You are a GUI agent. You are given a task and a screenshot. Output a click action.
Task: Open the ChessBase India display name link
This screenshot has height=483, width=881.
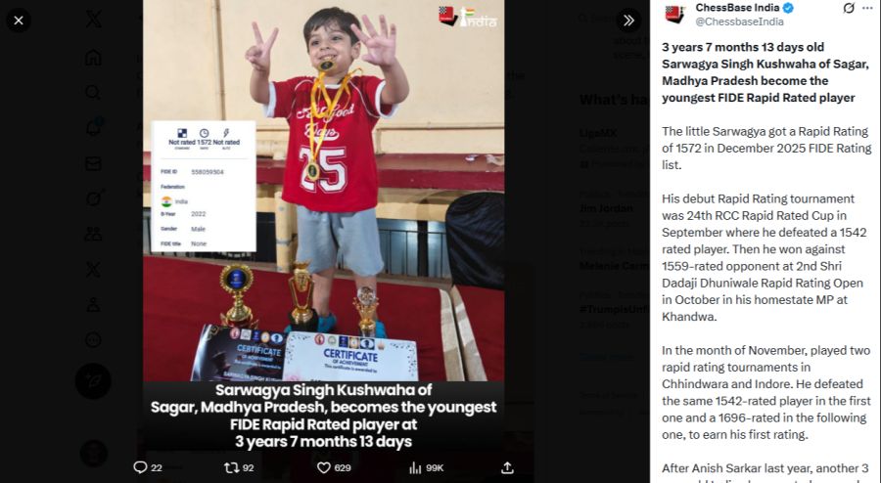coord(737,8)
